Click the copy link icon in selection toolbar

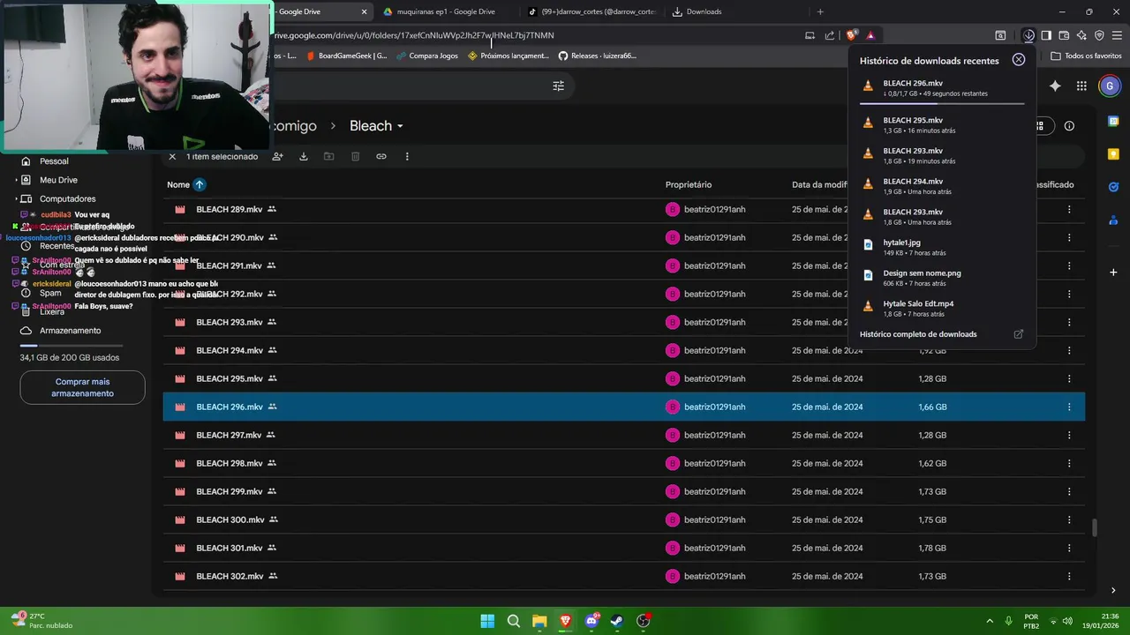point(381,156)
